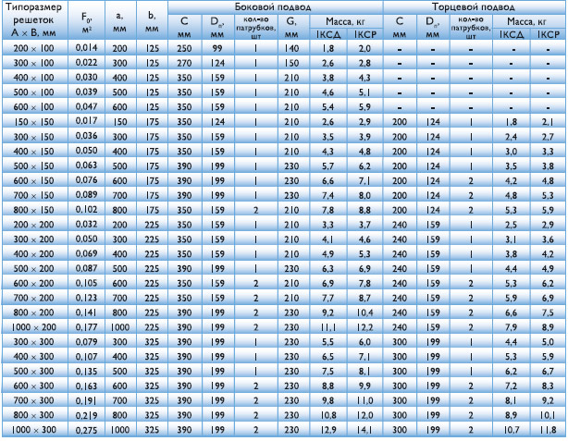Viewport: 568px width, 441px height.
Task: Click the F0 value "0,177"
Action: pos(87,327)
